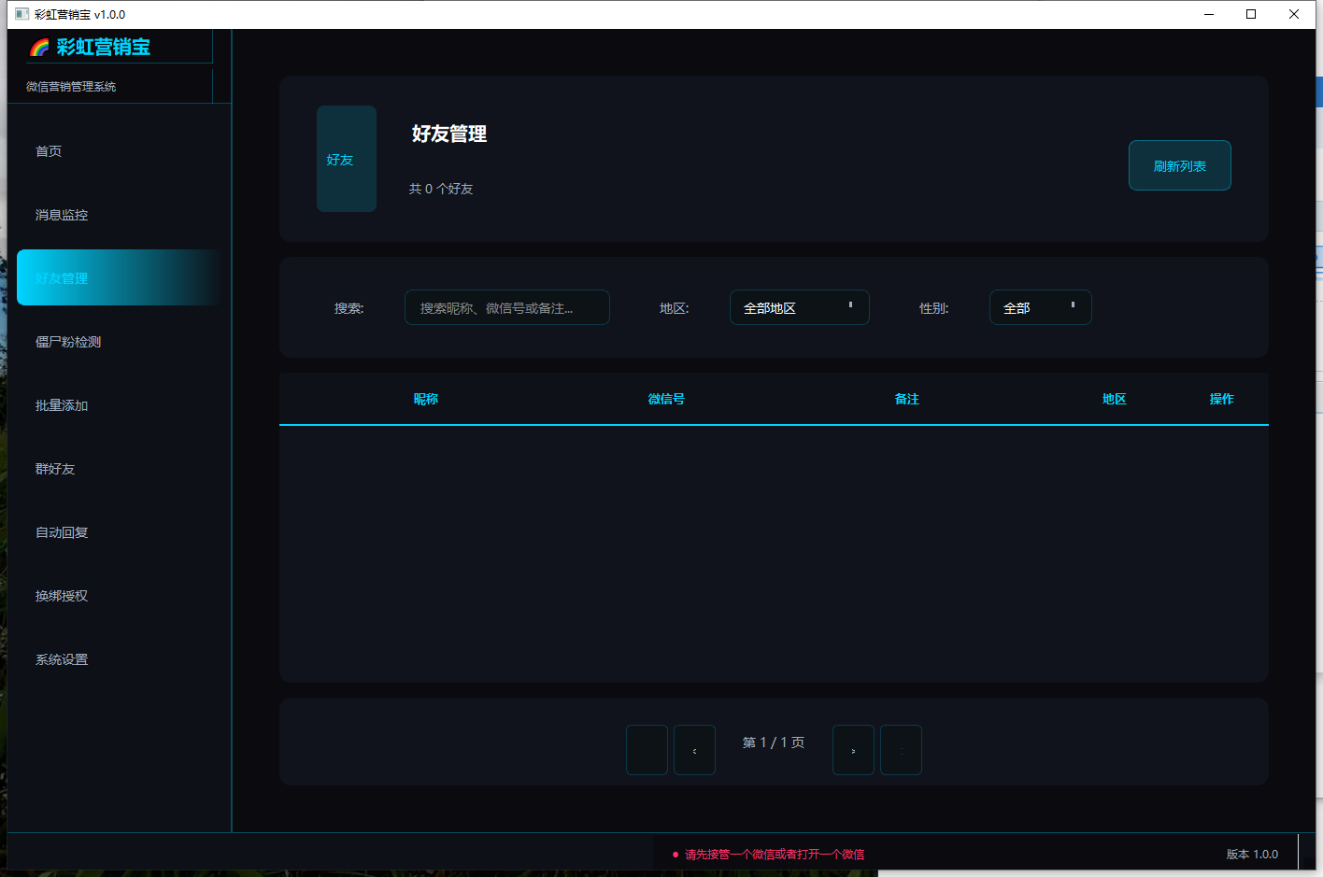Click the red status message 请先接管一个微信或者打开一个微信
Viewport: 1323px width, 877px height.
(x=775, y=854)
